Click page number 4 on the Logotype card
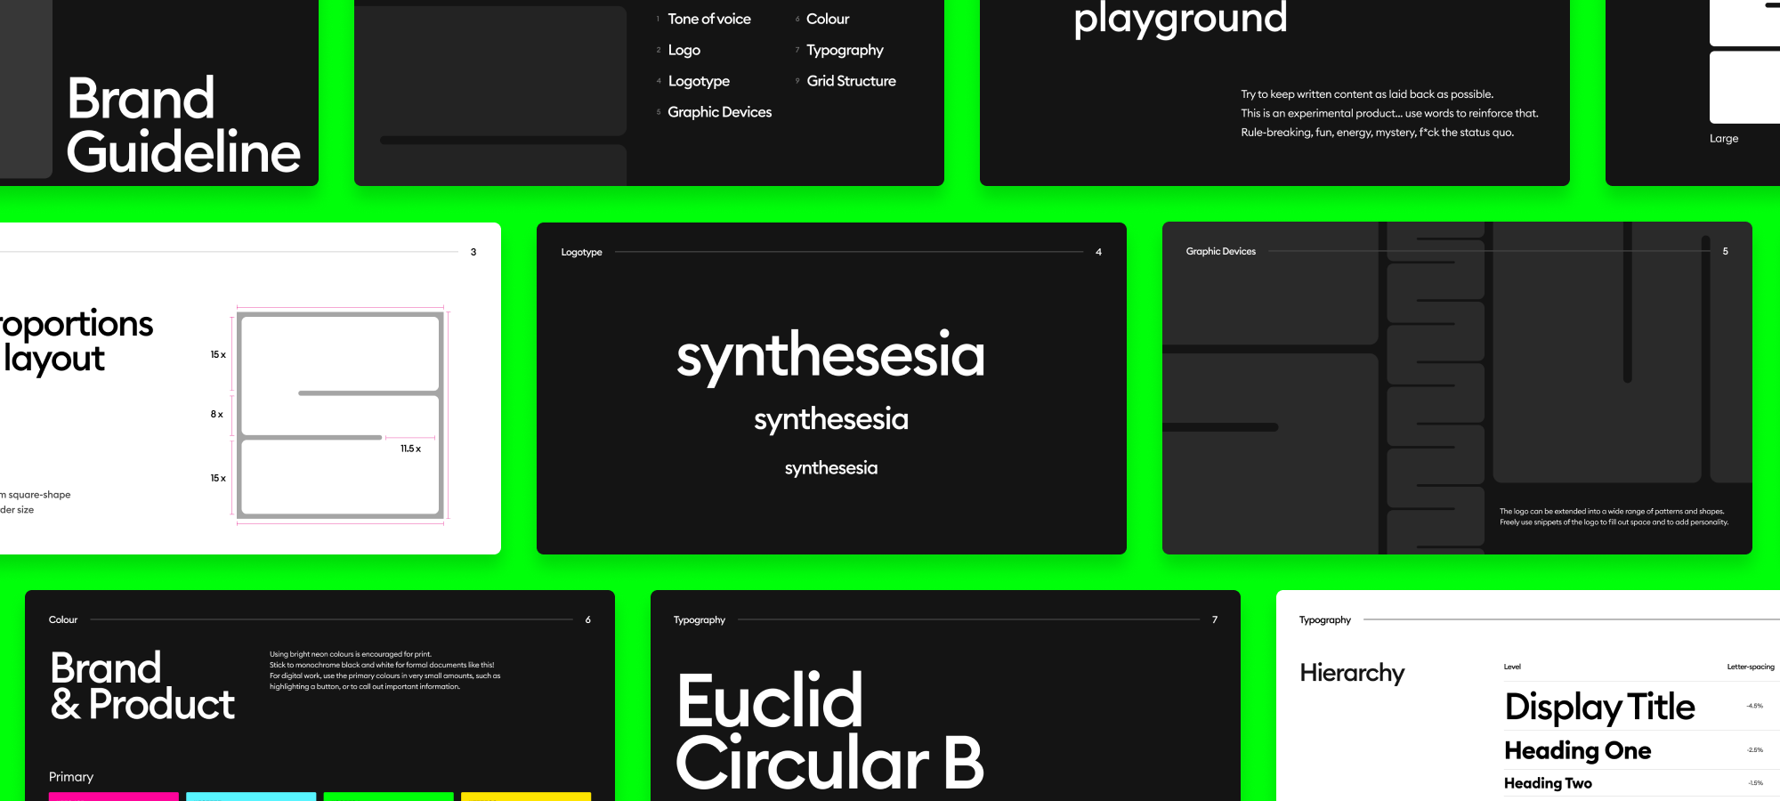Viewport: 1780px width, 801px height. click(1098, 252)
